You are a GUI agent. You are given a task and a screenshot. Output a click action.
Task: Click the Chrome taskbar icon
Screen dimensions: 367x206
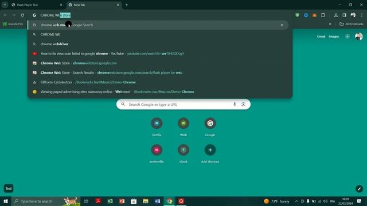click(170, 201)
